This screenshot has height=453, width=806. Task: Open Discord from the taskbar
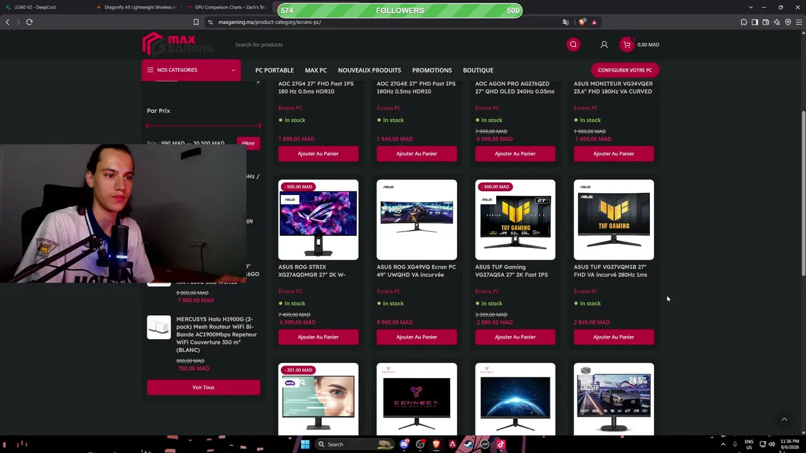click(404, 444)
